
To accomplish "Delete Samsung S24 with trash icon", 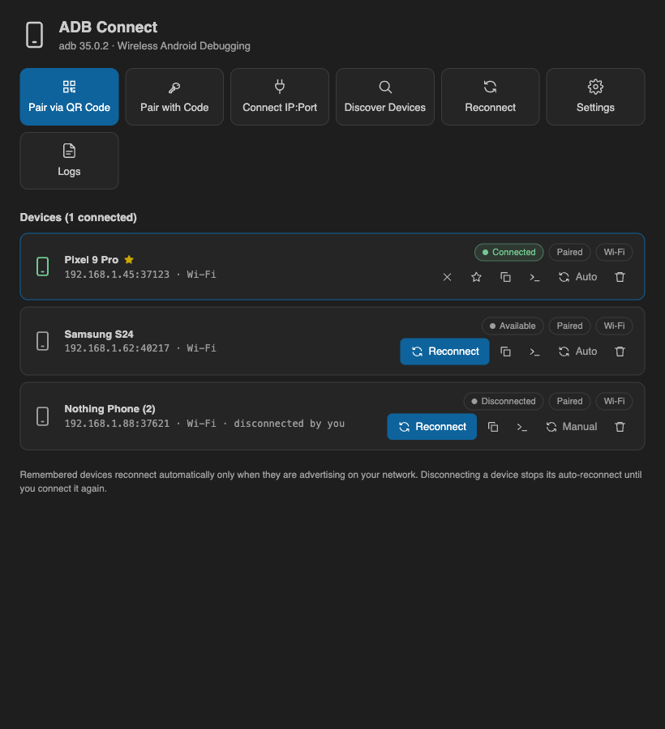I will [620, 352].
